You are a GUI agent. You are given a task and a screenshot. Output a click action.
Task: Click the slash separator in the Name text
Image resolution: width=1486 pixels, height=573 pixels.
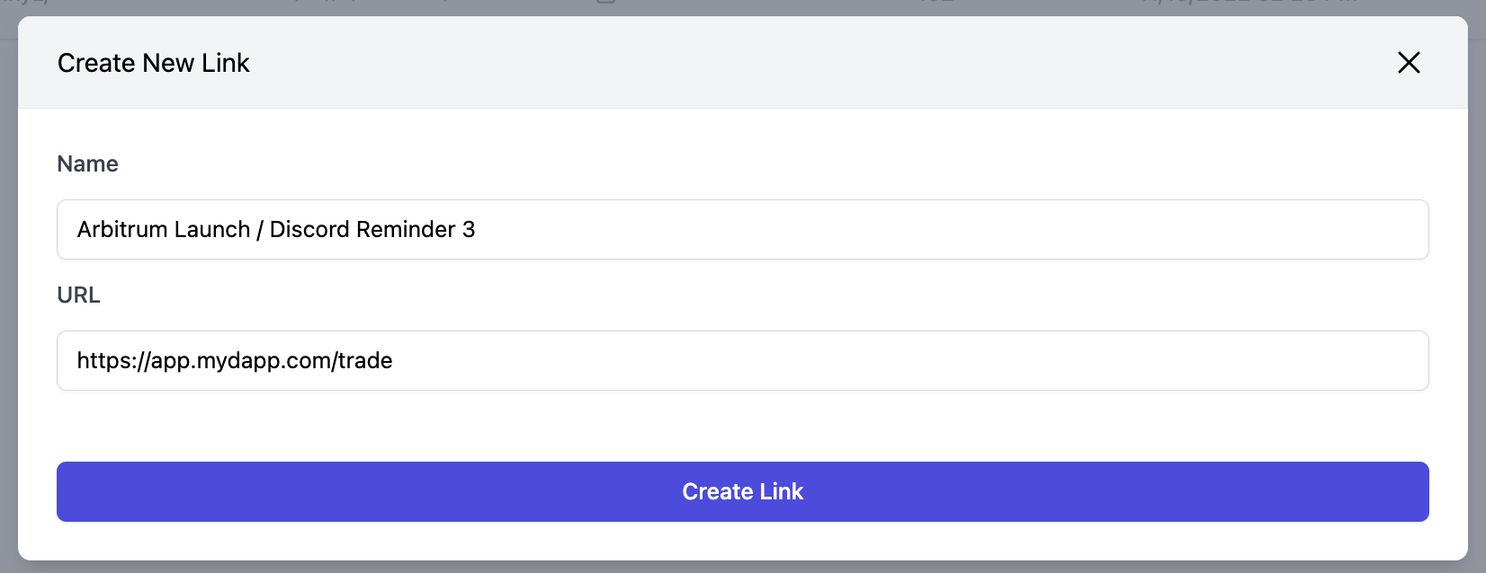click(260, 230)
